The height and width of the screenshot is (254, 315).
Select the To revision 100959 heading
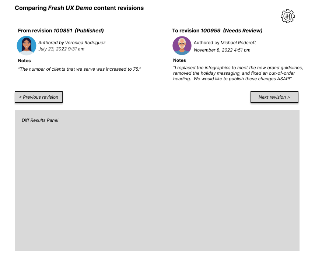coord(217,31)
